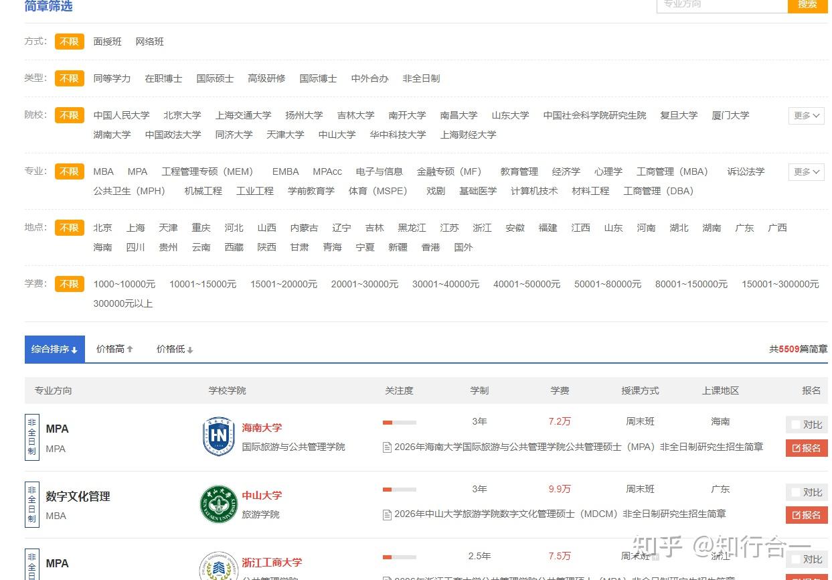Toggle 对比 compare for the 数字文化管理 program

[x=806, y=492]
